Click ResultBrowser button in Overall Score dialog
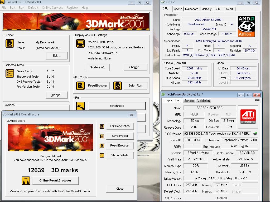 pyautogui.click(x=120, y=145)
